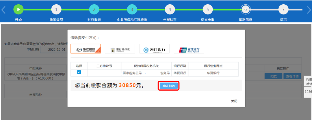Viewport: 312px width, 120px height.
Task: Click step 6 扣款信息 circle
Action: click(x=245, y=10)
